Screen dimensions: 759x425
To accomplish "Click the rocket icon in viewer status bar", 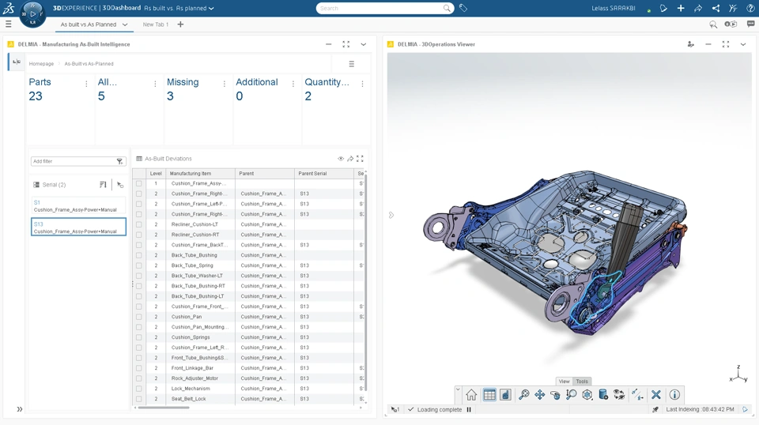I will pyautogui.click(x=655, y=409).
